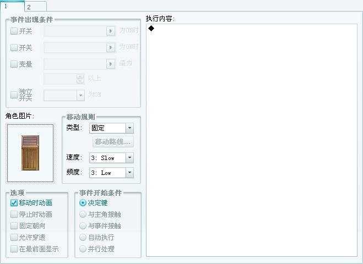Switch to event page tab 1

click(x=12, y=6)
